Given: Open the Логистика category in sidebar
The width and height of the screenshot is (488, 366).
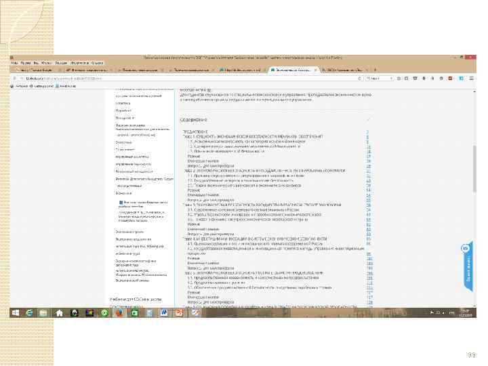Looking at the screenshot, I should pyautogui.click(x=123, y=103).
